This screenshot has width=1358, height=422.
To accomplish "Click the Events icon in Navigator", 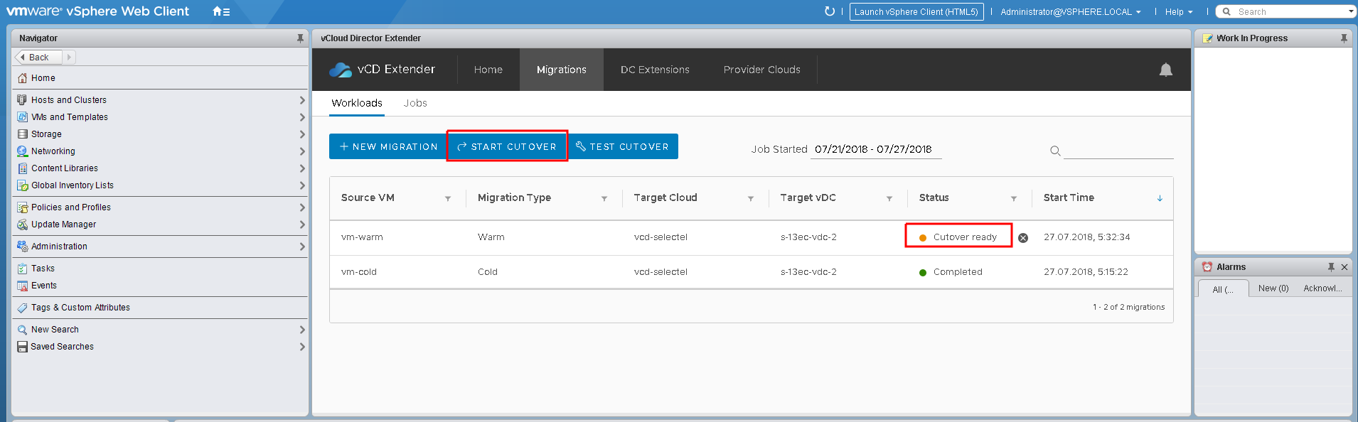I will tap(22, 286).
